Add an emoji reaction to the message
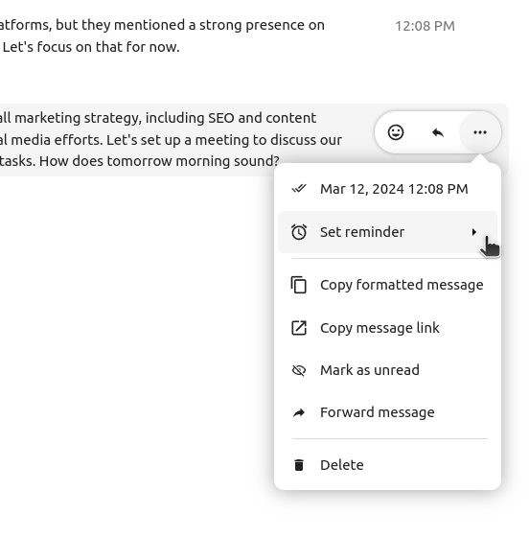Screen dimensions: 529x537 click(x=396, y=132)
